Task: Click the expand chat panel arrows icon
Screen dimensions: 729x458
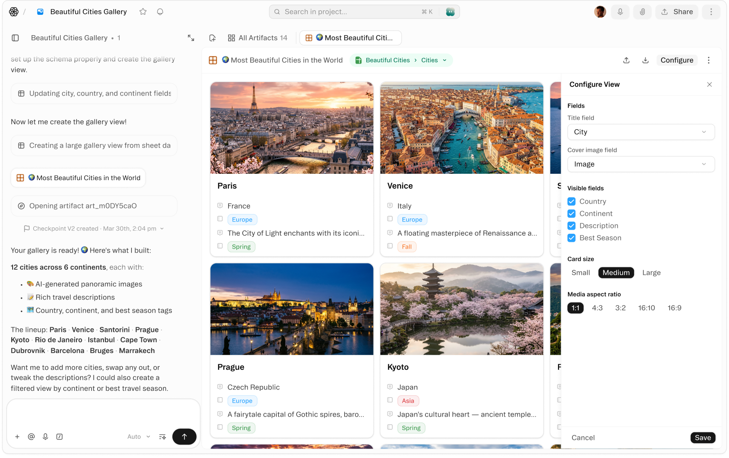Action: [x=191, y=38]
